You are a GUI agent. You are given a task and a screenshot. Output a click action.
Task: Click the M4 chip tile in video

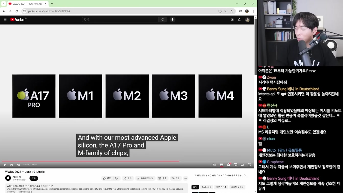point(220,96)
